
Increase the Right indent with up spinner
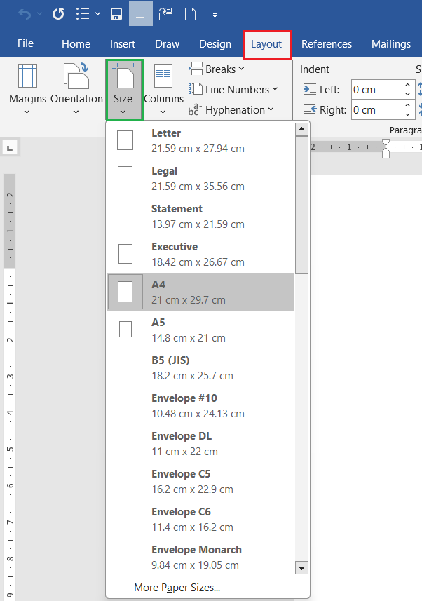tap(408, 105)
